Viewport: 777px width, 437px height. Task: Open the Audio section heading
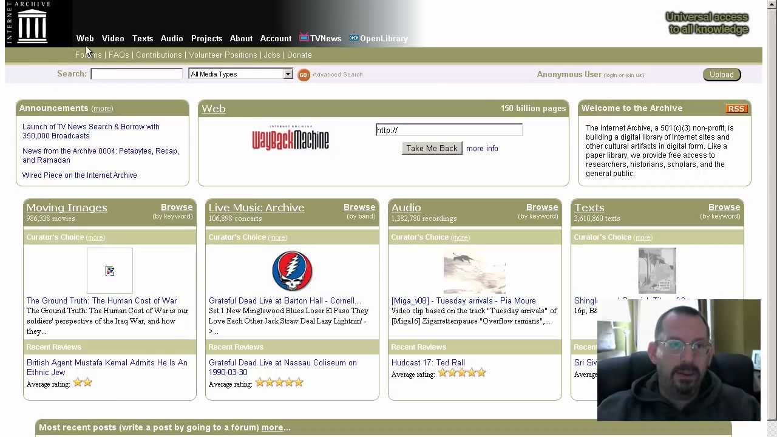click(x=406, y=208)
